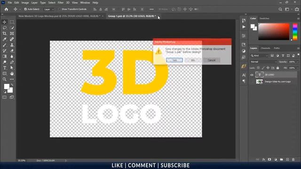The height and width of the screenshot is (169, 301).
Task: Add a layer style with the fx icon
Action: (x=264, y=160)
